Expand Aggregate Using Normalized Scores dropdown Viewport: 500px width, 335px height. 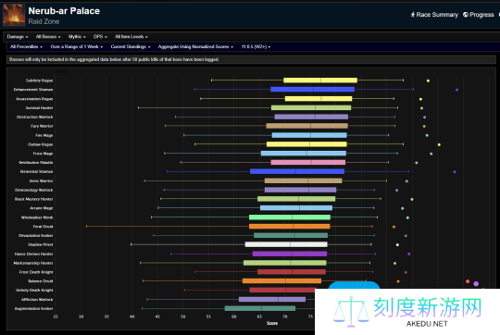pyautogui.click(x=195, y=47)
